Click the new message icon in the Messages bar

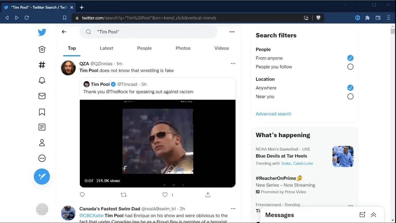click(362, 215)
